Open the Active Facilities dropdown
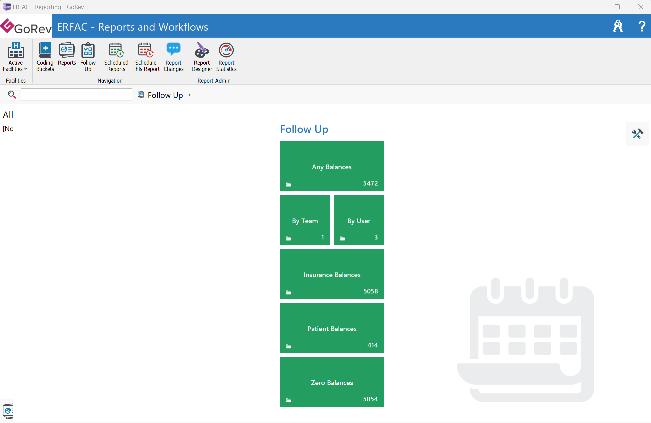This screenshot has height=423, width=651. click(x=15, y=57)
